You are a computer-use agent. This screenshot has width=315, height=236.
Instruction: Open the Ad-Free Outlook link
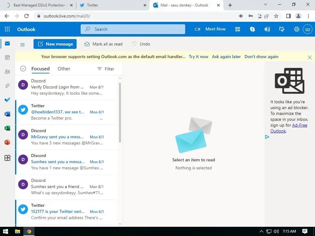[289, 128]
